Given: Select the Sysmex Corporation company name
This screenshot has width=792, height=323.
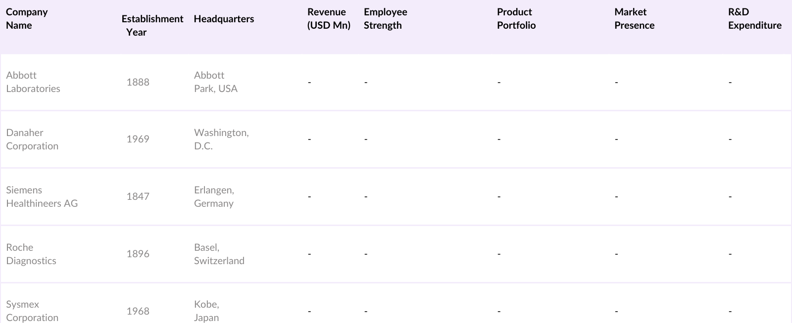Looking at the screenshot, I should pos(32,311).
